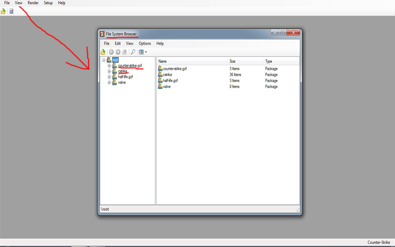Click valve icon in file list
This screenshot has width=395, height=247.
point(160,86)
